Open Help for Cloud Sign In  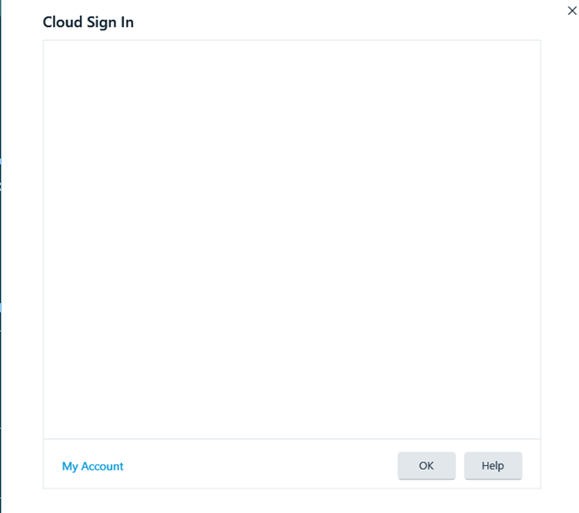492,466
